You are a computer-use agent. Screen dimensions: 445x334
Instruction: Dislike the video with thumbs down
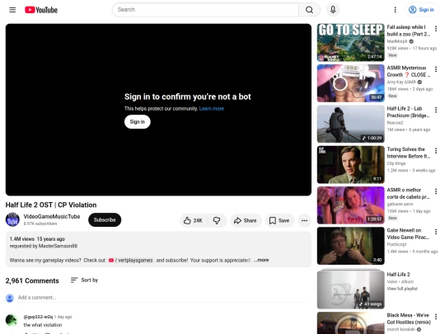click(x=217, y=220)
